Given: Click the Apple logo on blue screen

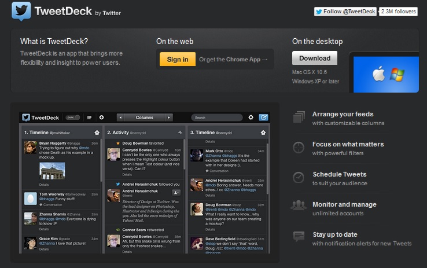Looking at the screenshot, I should (x=378, y=74).
